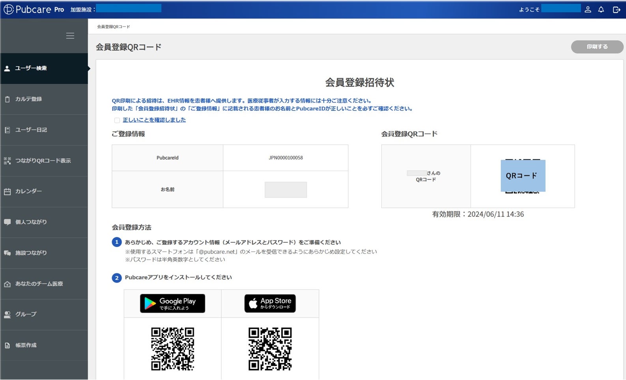The width and height of the screenshot is (626, 380).
Task: Click the グループ people icon
Action: 7,315
